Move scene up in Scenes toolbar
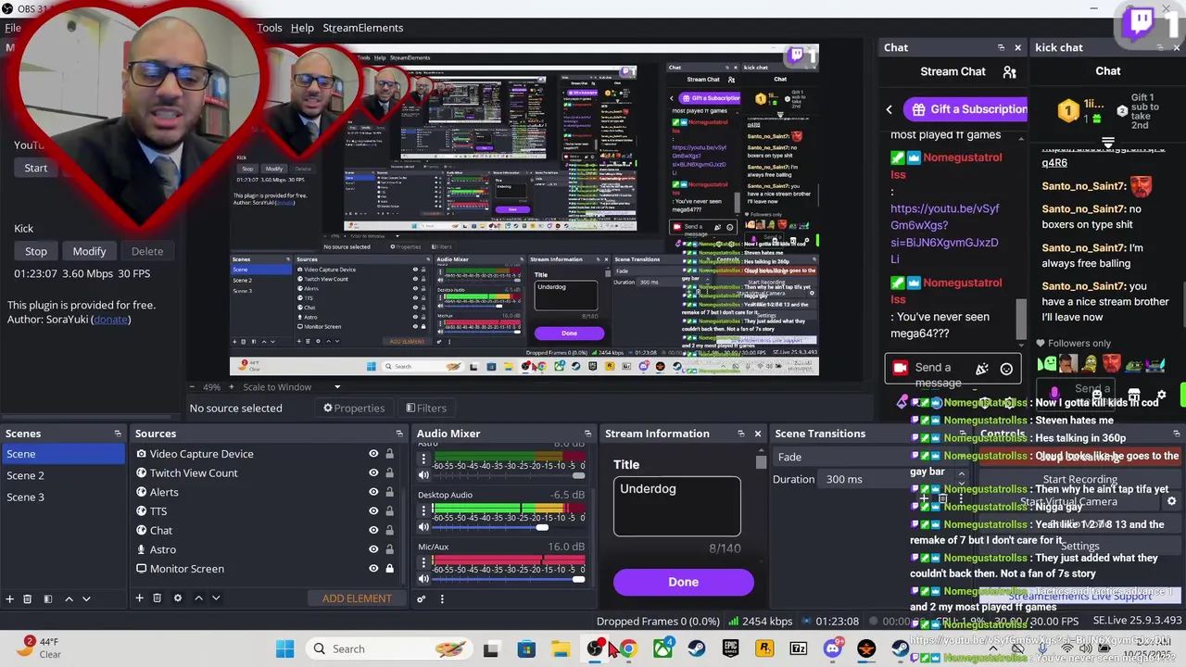This screenshot has height=667, width=1186. 69,598
